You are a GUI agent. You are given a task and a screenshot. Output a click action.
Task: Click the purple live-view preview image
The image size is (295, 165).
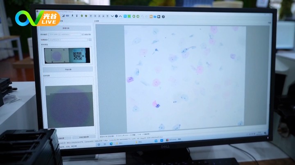pyautogui.click(x=69, y=106)
